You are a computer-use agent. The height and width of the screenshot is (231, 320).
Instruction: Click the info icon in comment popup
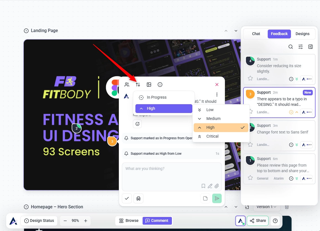(160, 85)
